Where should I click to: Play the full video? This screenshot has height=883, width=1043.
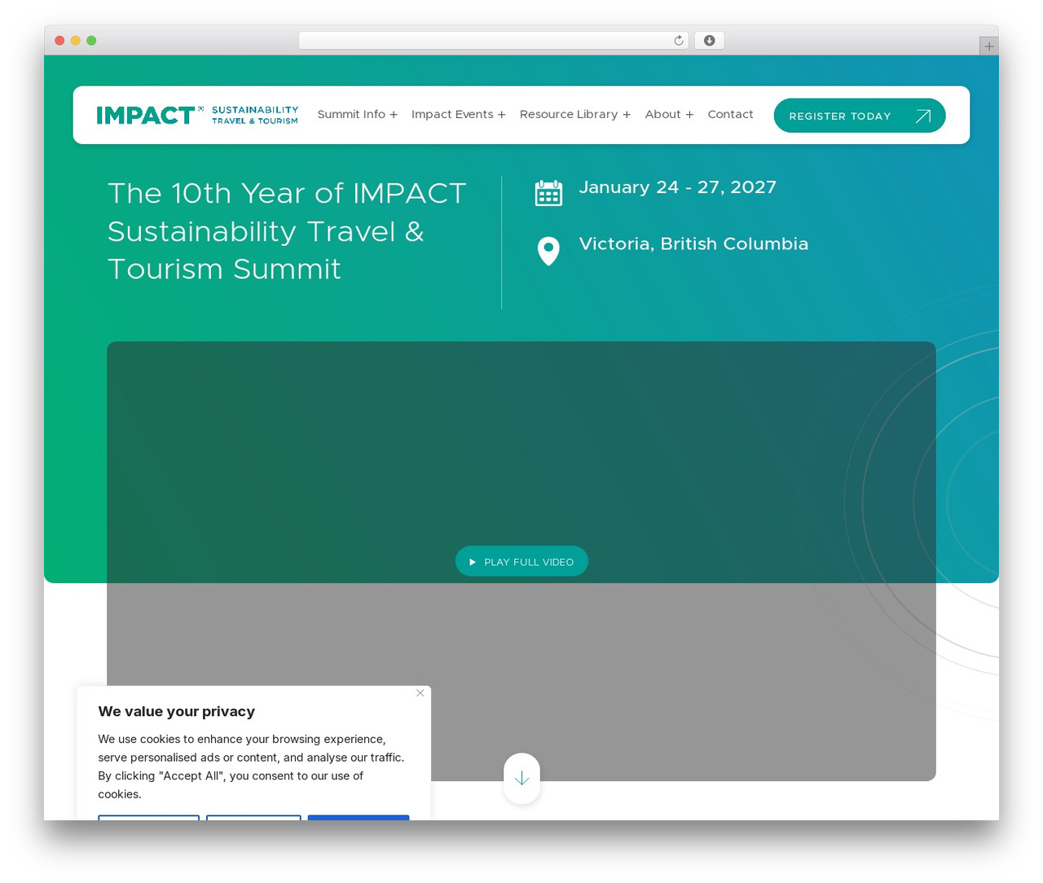tap(521, 561)
